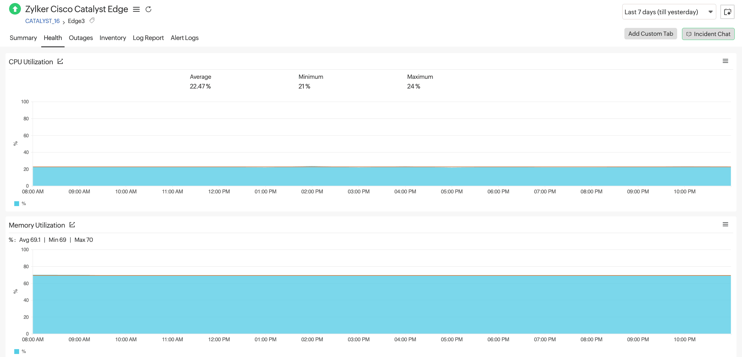
Task: Open CPU Utilization in expanded view via popout icon
Action: (x=60, y=61)
